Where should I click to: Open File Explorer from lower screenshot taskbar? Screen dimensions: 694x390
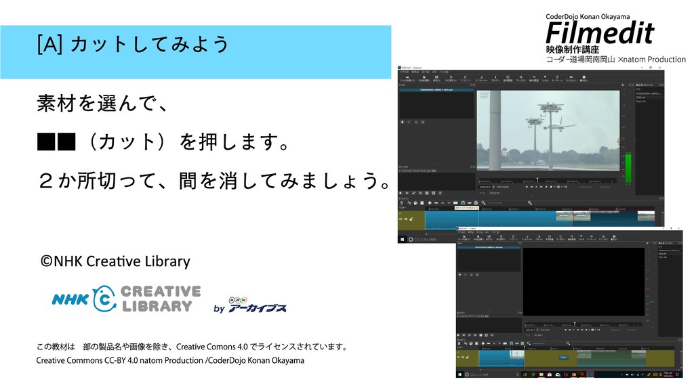pyautogui.click(x=542, y=374)
